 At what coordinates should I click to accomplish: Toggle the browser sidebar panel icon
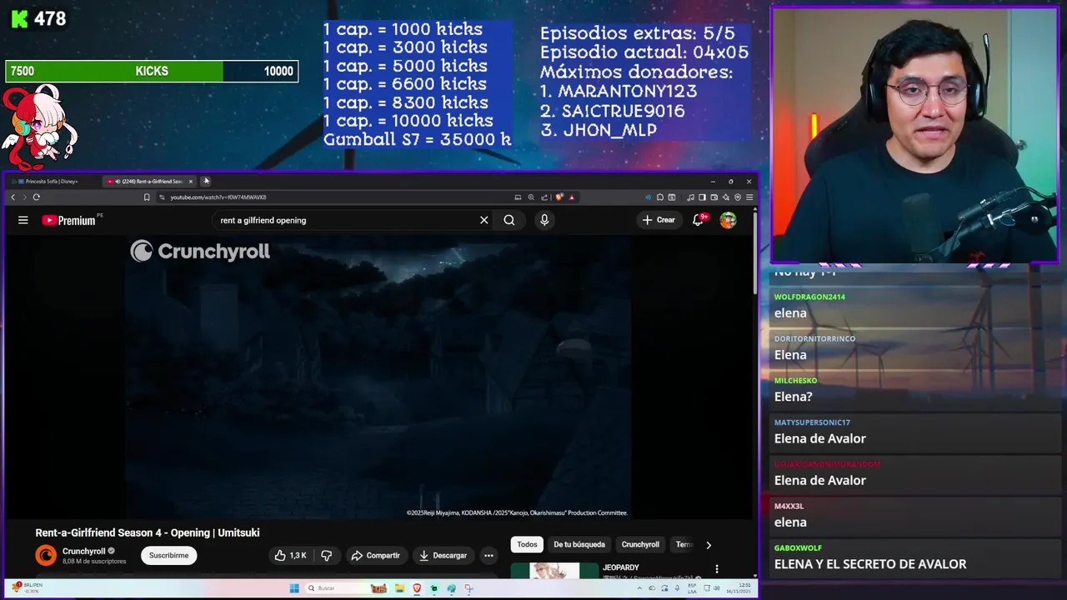click(x=702, y=197)
